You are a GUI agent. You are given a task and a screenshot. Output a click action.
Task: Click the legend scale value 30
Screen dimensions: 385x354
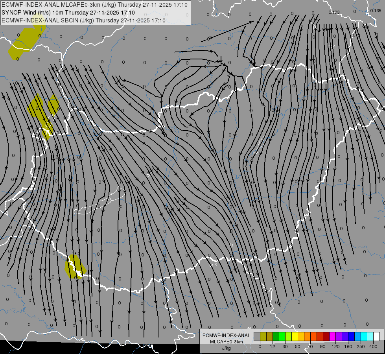(285, 347)
